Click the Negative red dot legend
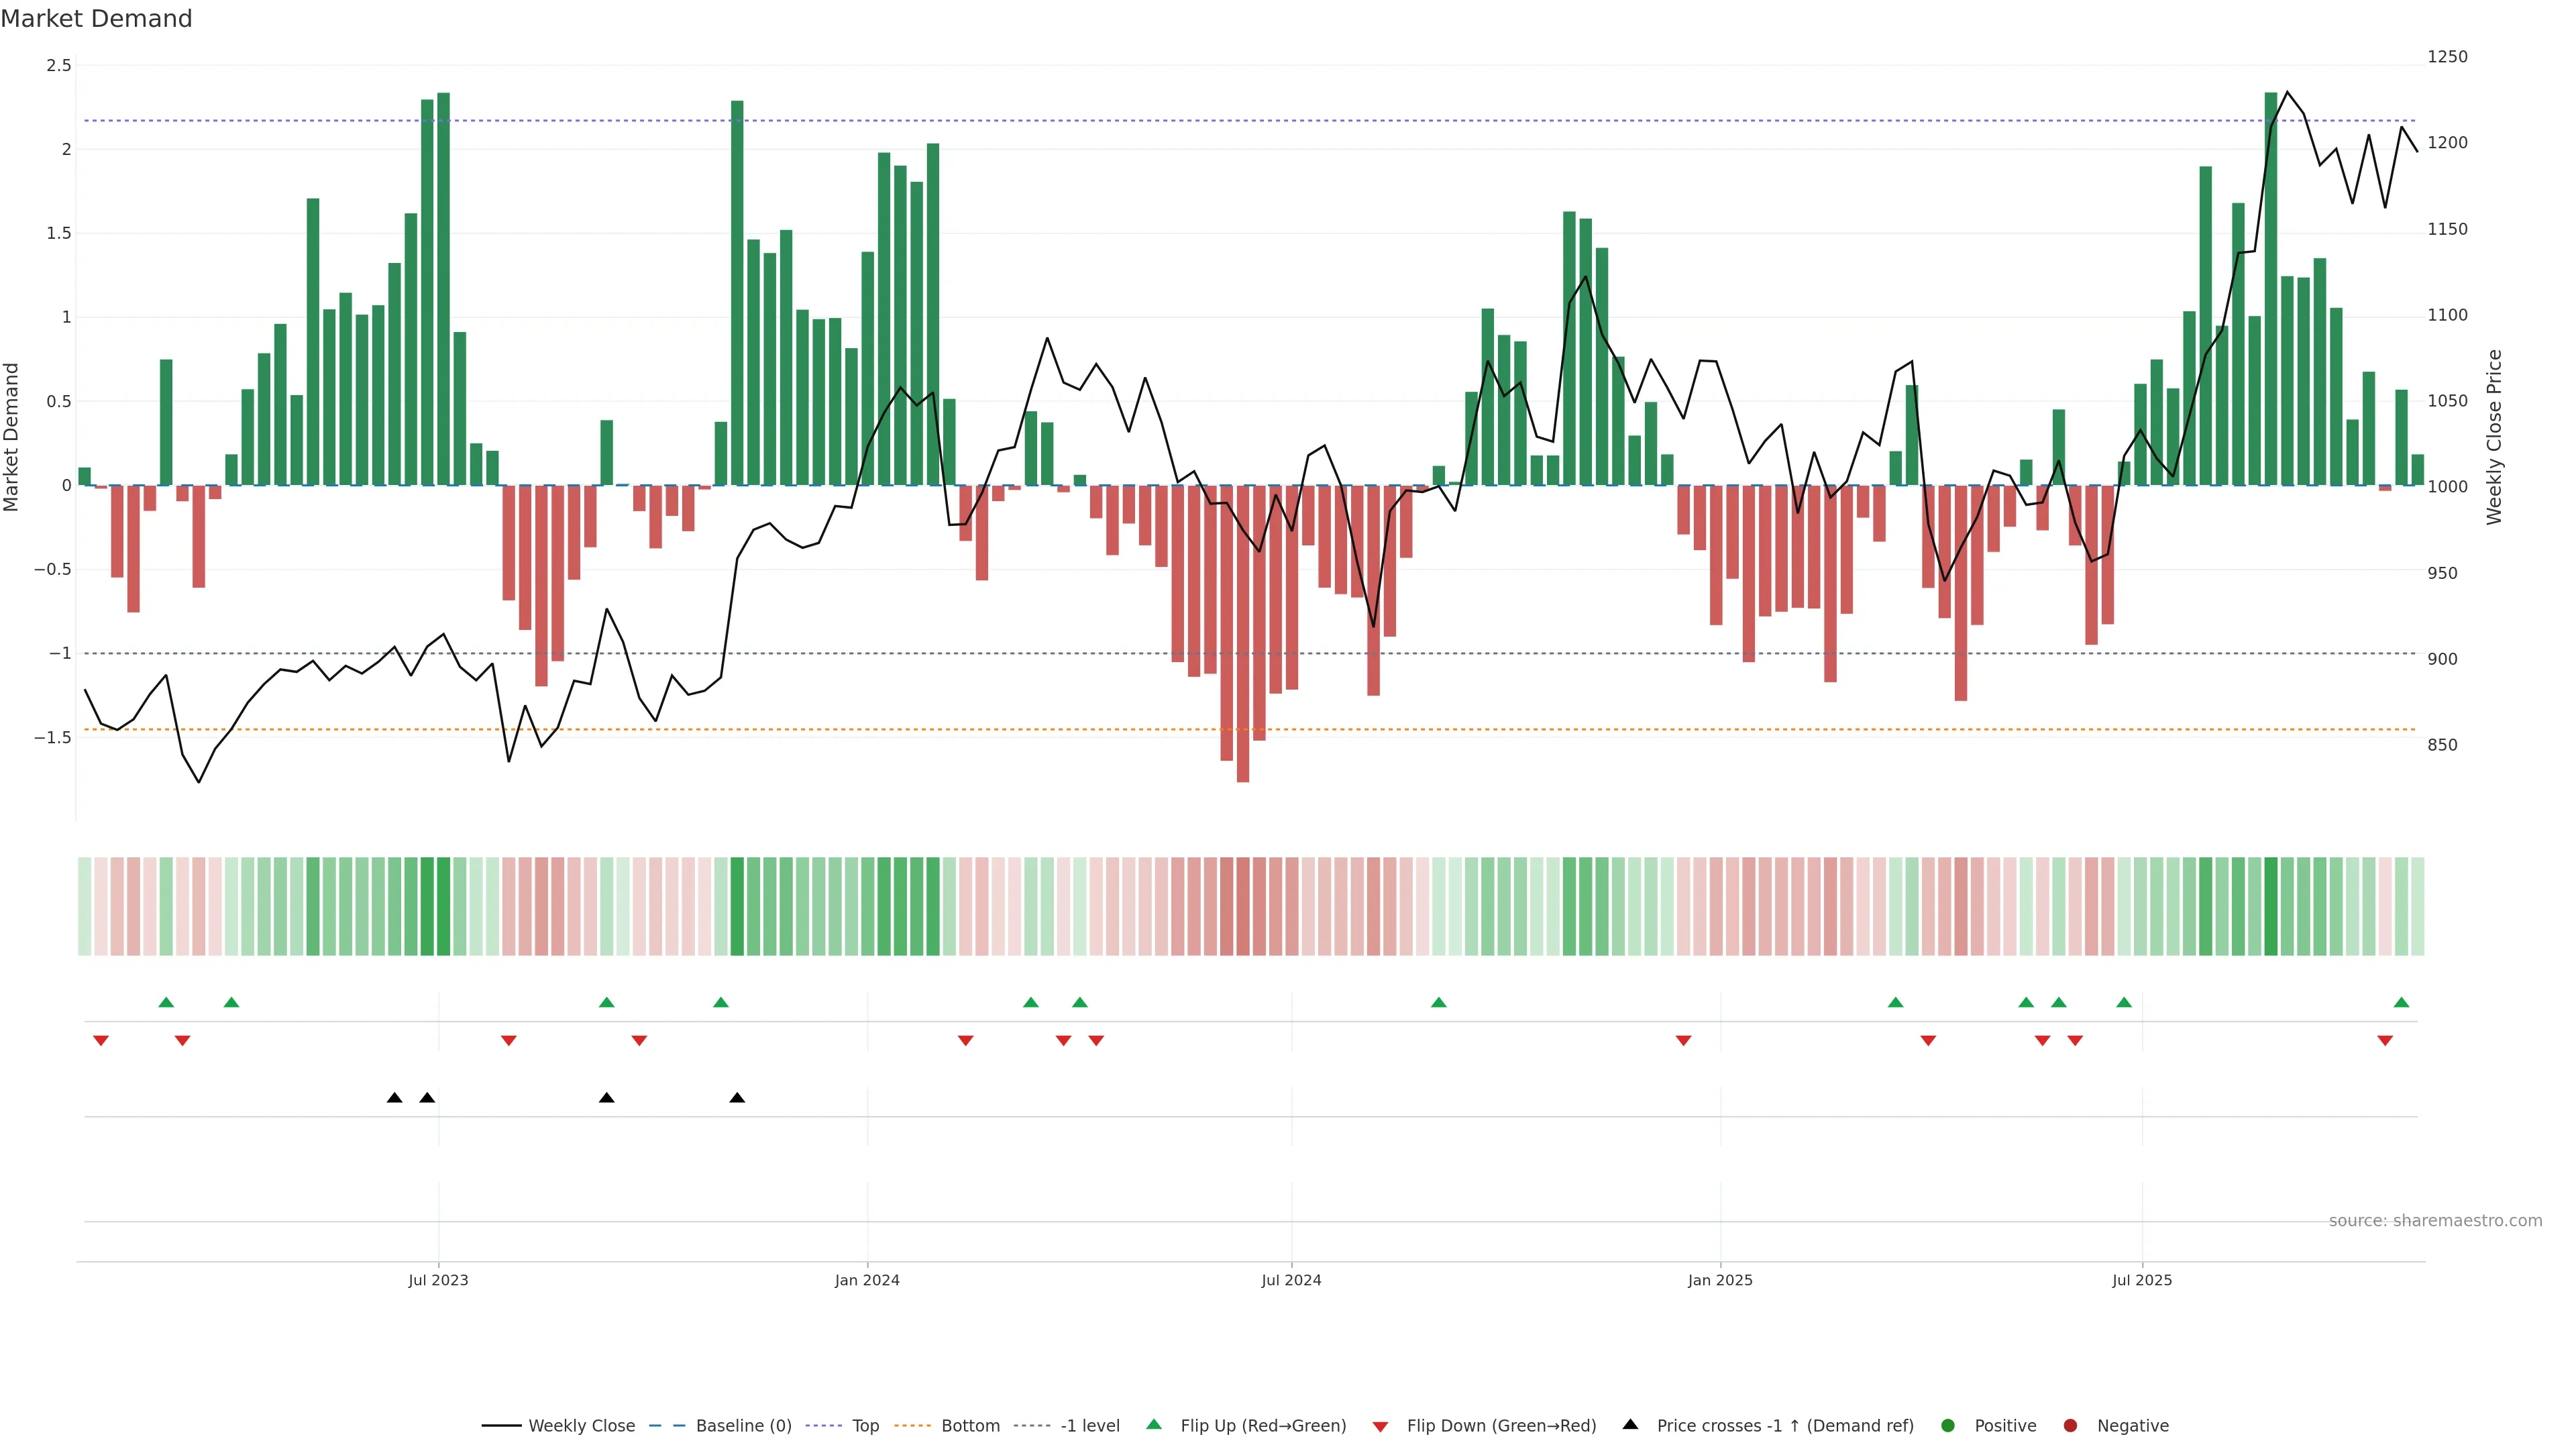The image size is (2576, 1449). point(2070,1425)
